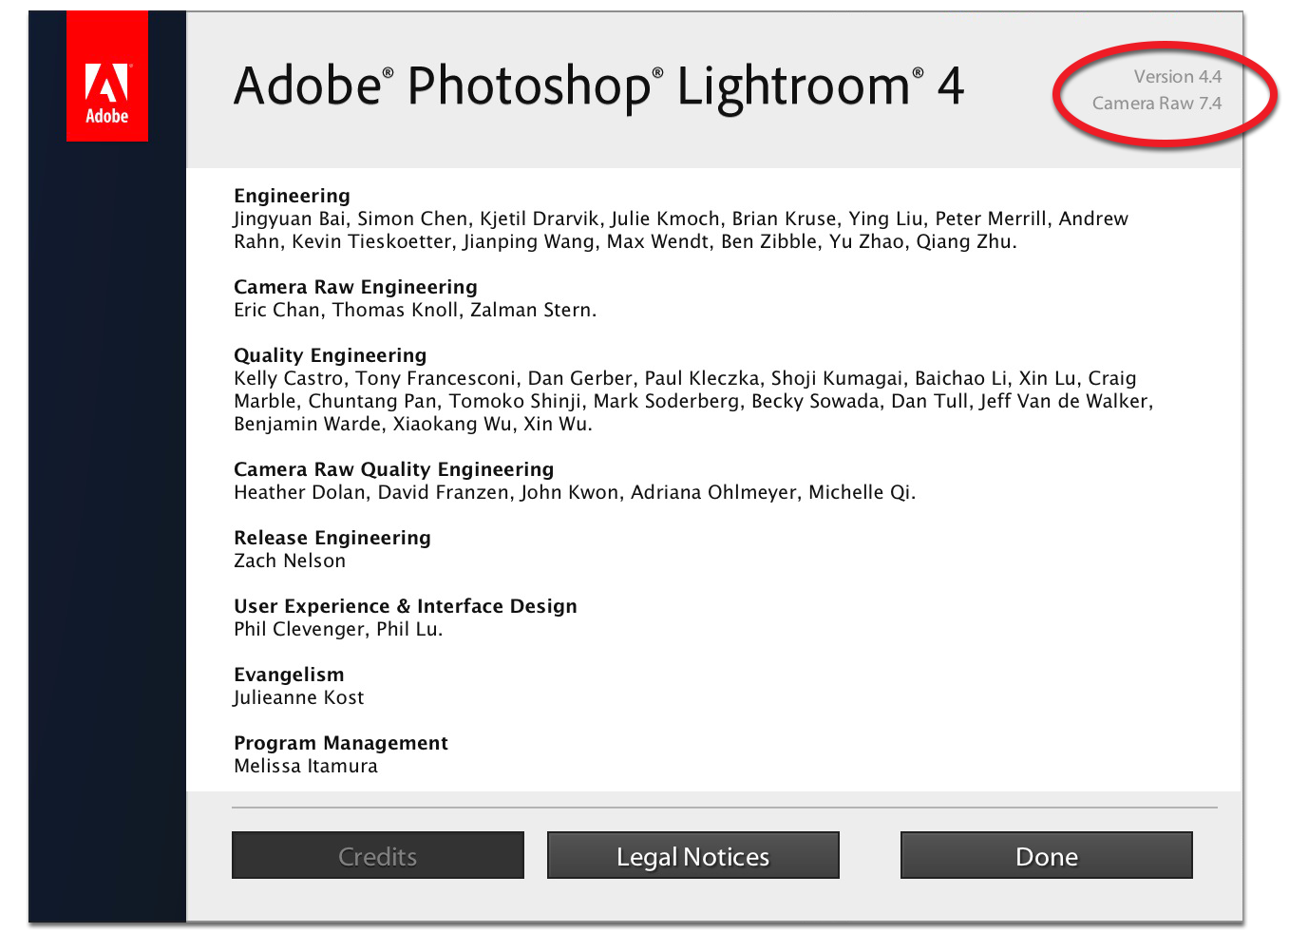This screenshot has width=1308, height=951.
Task: Click the name Julieanne Kost
Action: (x=298, y=697)
